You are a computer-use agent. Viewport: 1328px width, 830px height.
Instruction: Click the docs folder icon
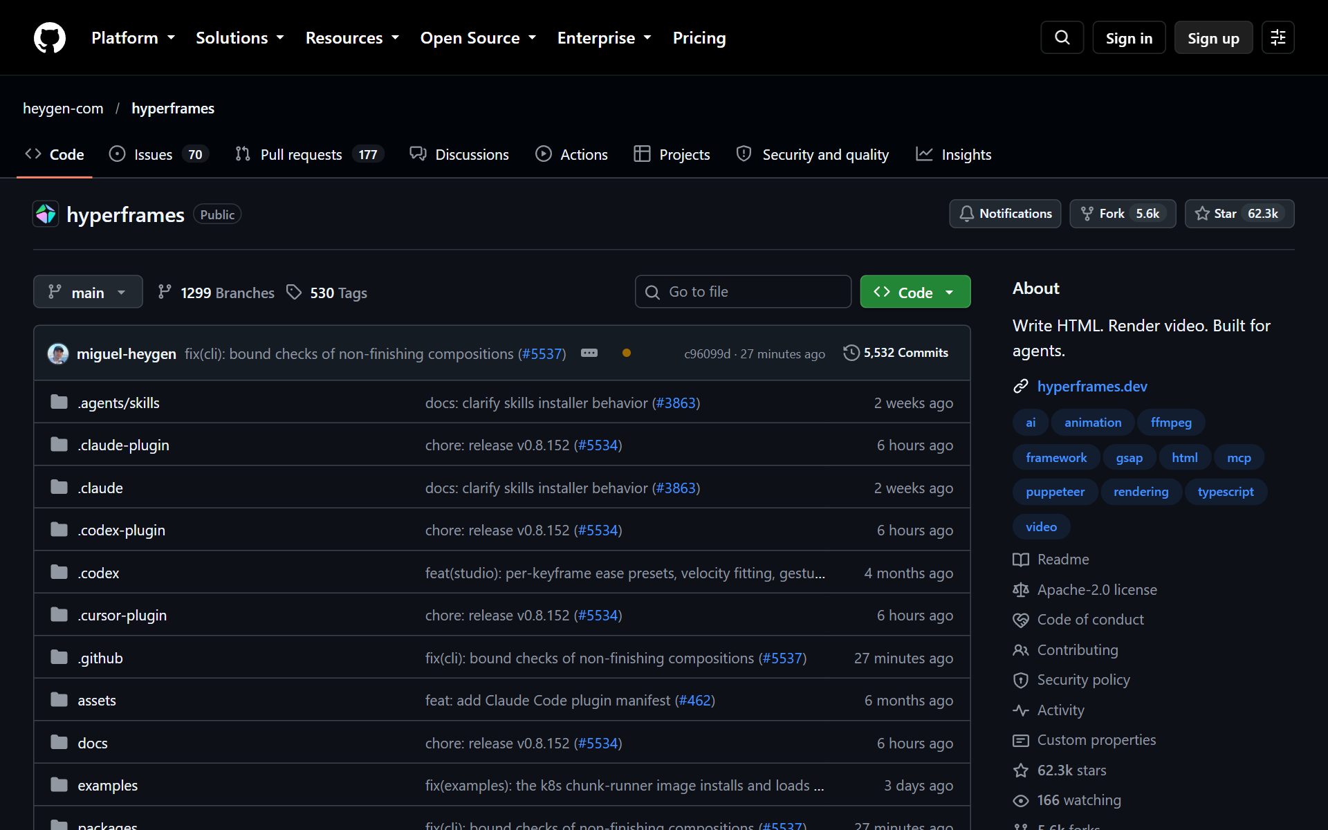point(59,743)
